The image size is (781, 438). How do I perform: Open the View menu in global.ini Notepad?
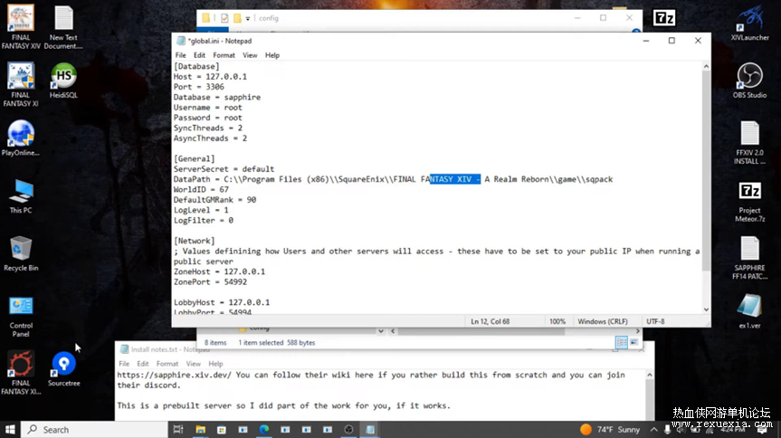(250, 55)
